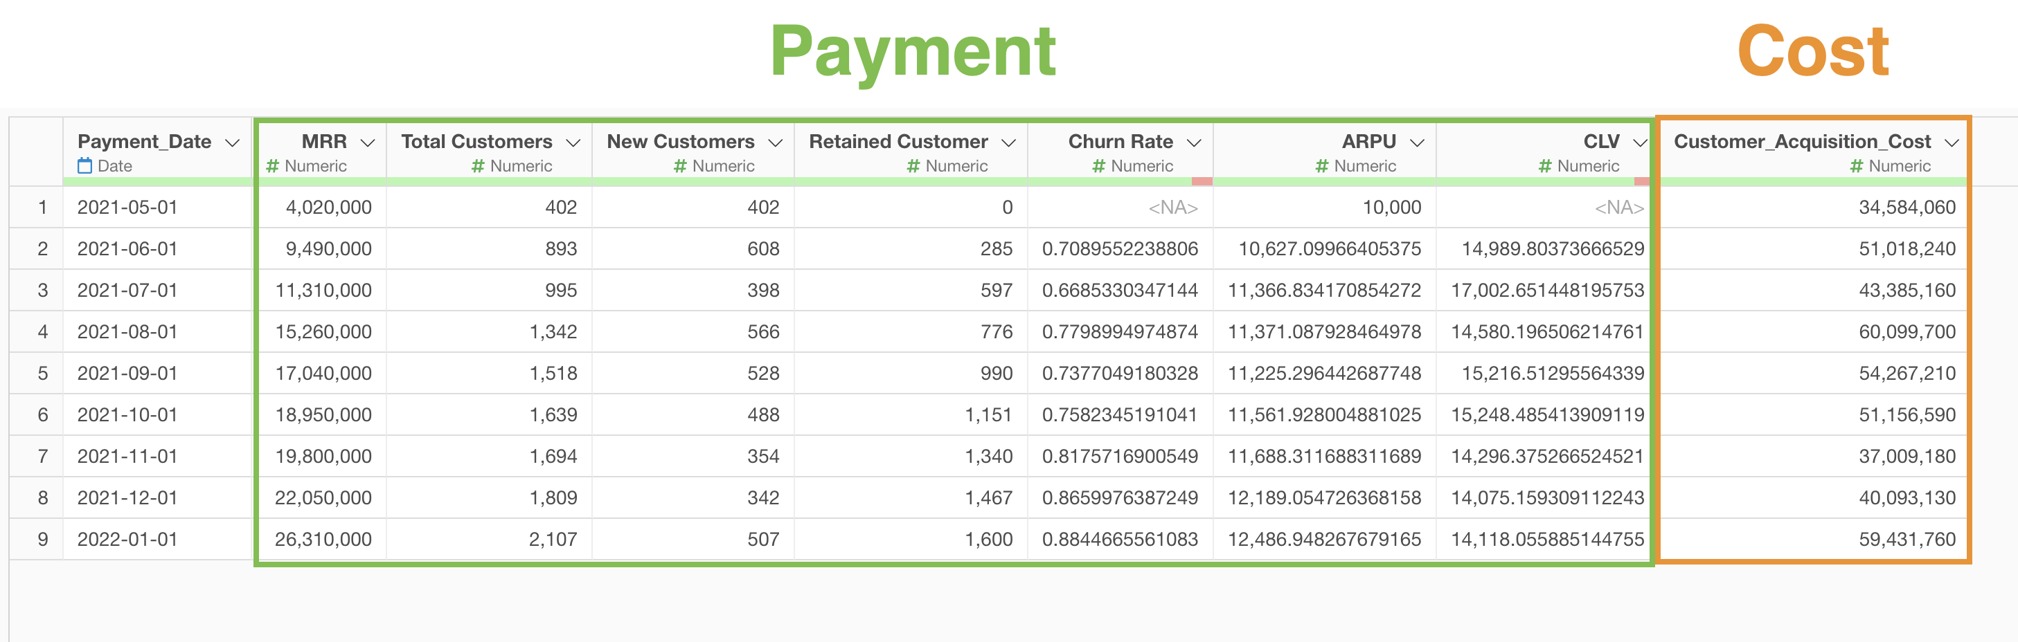Click acquisition cost value 59,431,760
Viewport: 2018px width, 642px height.
tap(1907, 540)
